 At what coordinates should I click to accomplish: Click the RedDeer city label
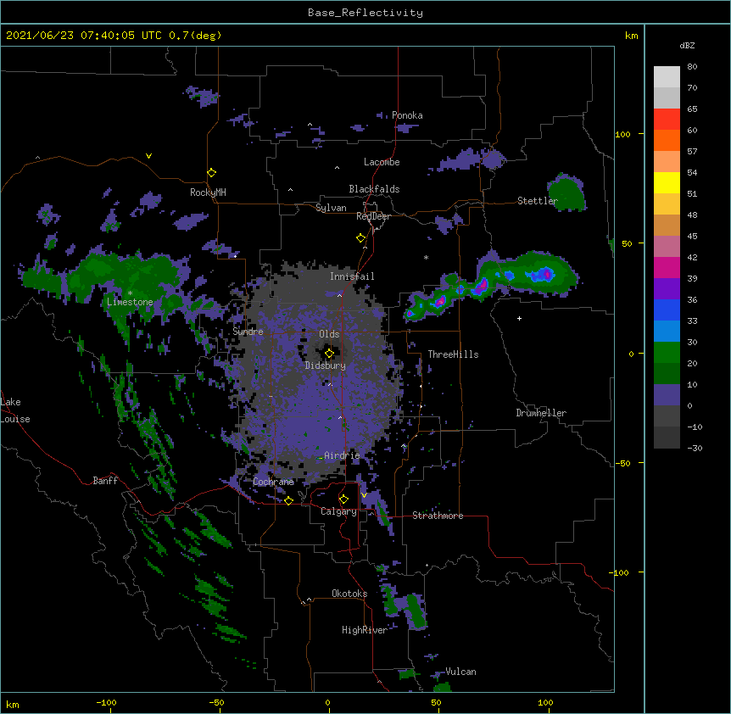(x=373, y=216)
